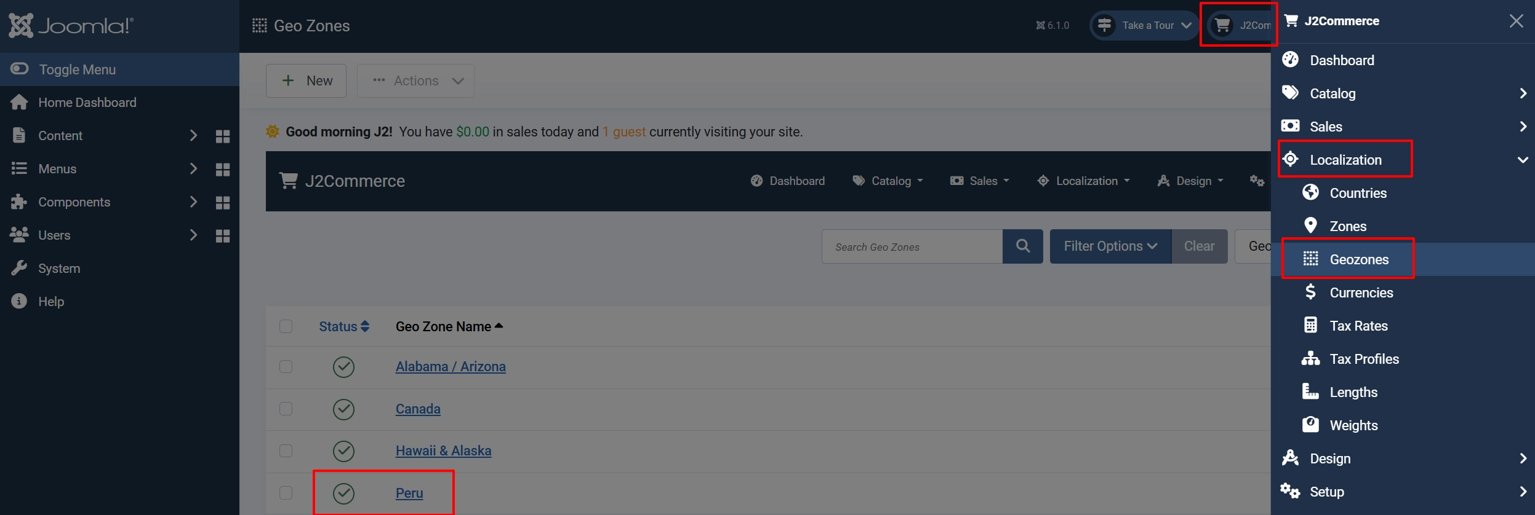Open Design dropdown in J2Commerce toolbar
Viewport: 1535px width, 515px height.
point(1190,181)
